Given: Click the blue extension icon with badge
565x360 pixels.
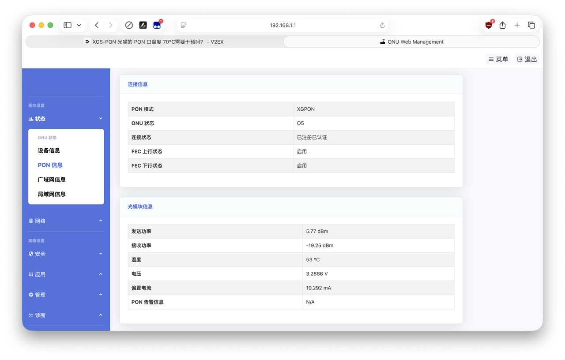Looking at the screenshot, I should [157, 25].
